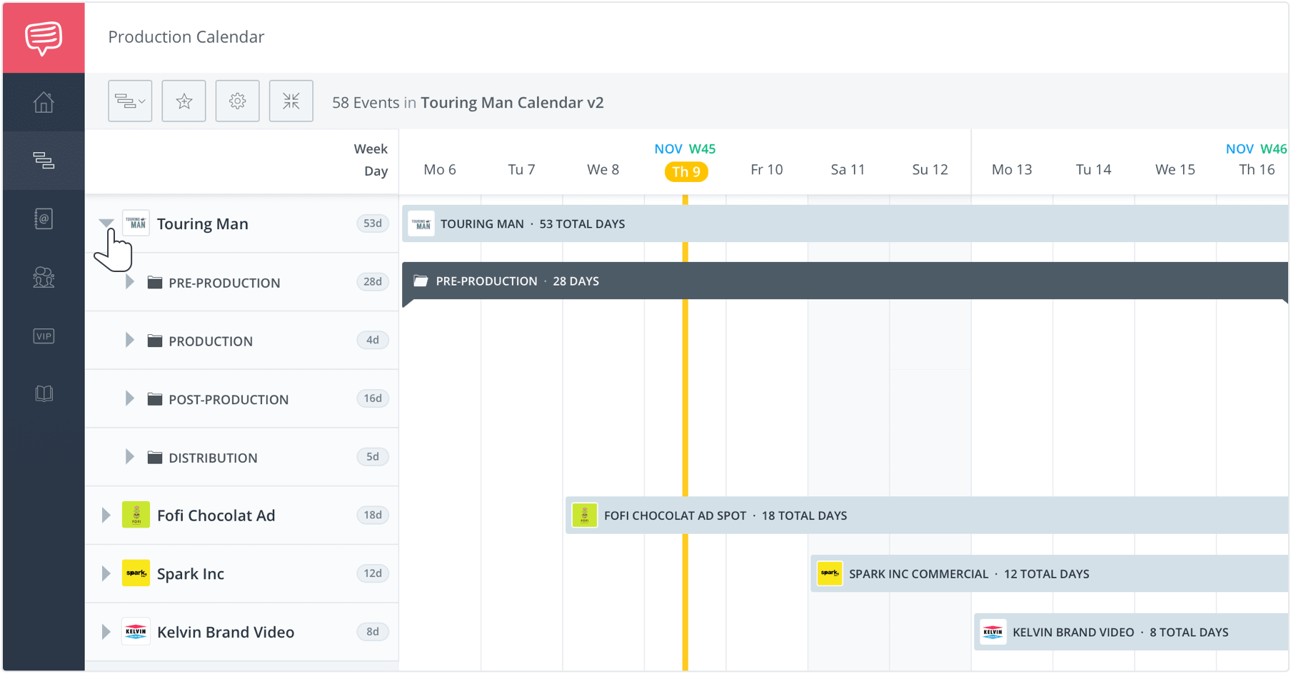Click the 16d duration badge
This screenshot has width=1291, height=674.
[x=373, y=398]
